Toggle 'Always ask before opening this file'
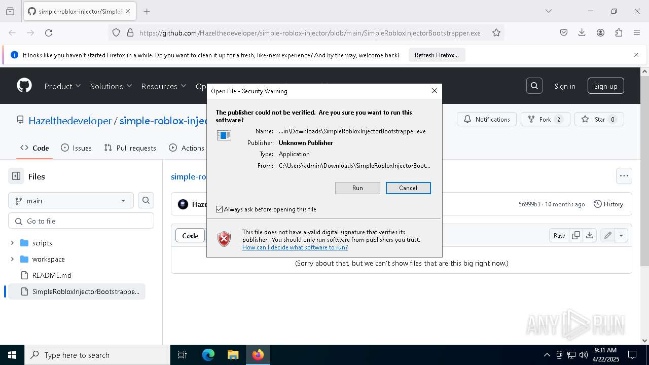 [x=219, y=209]
